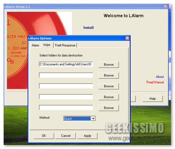Open the About link
The image size is (175, 149).
tap(160, 77)
